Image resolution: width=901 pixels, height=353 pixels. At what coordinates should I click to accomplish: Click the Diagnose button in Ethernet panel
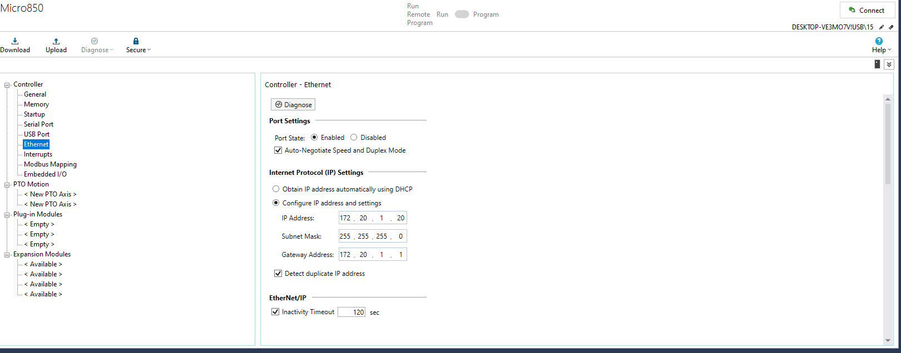click(293, 104)
